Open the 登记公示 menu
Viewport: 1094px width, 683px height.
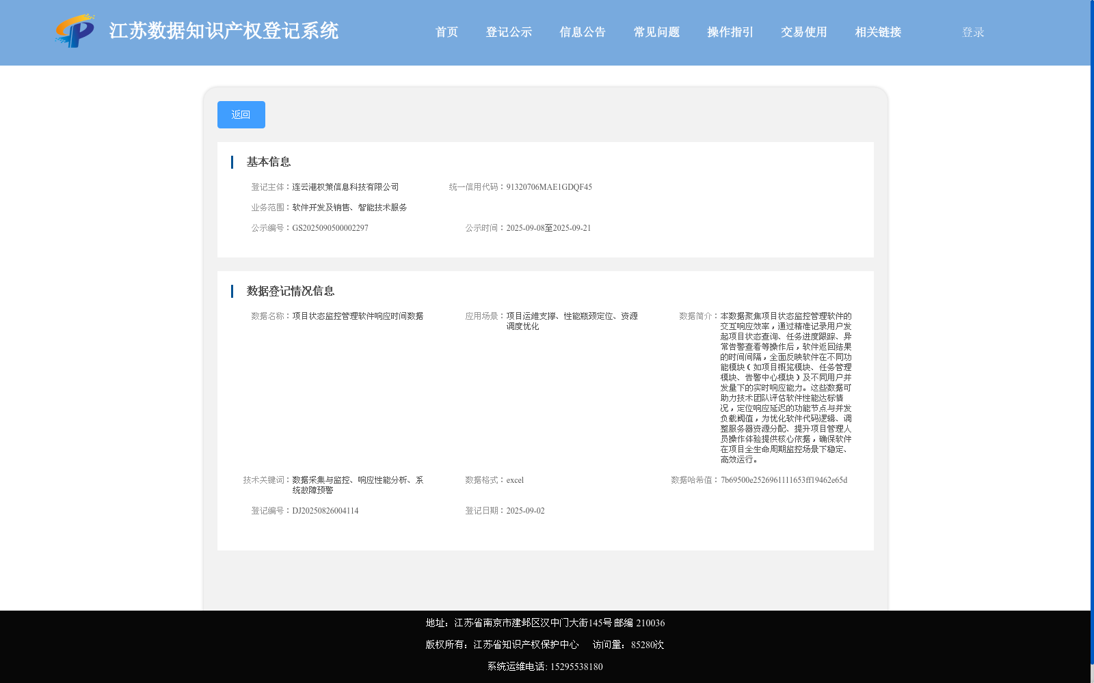click(509, 32)
